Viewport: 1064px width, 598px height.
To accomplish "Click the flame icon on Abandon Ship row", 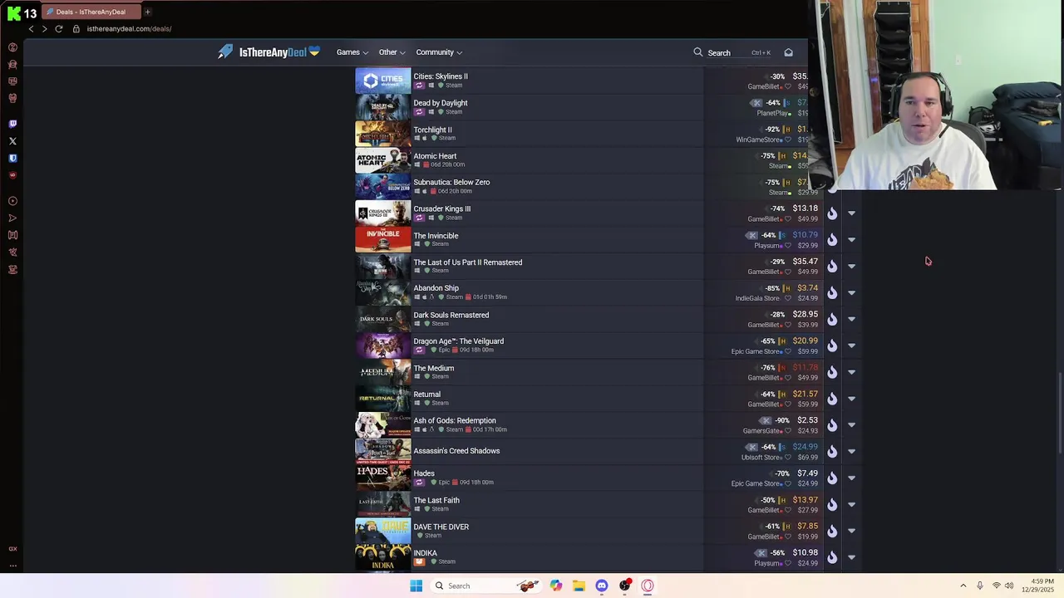I will pos(831,292).
